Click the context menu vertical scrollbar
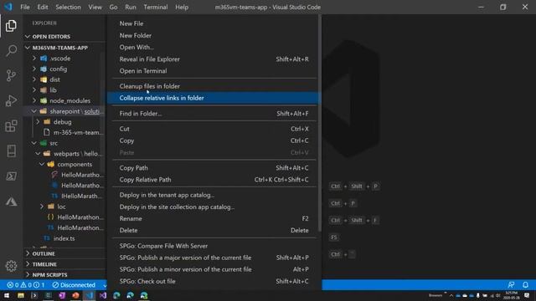The width and height of the screenshot is (536, 301). (320, 124)
